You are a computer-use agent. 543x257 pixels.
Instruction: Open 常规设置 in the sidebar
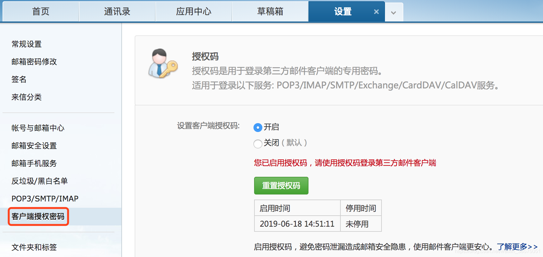(x=27, y=44)
